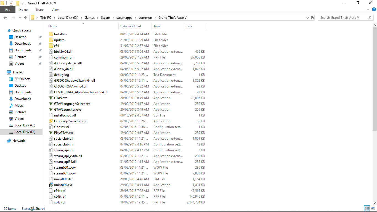Image resolution: width=377 pixels, height=212 pixels.
Task: Click the Installers folder icon
Action: tap(51, 34)
